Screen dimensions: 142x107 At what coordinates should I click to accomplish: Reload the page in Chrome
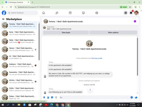pyautogui.click(x=11, y=7)
